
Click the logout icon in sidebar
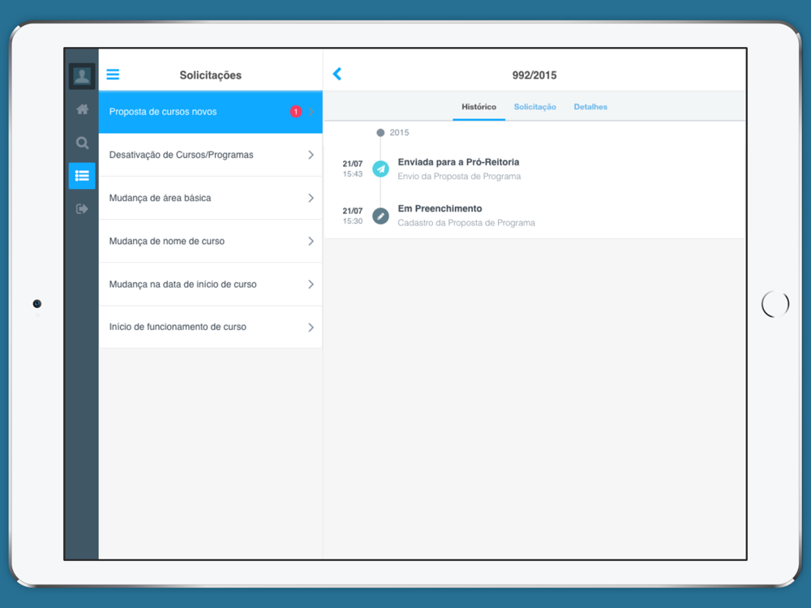pyautogui.click(x=82, y=209)
